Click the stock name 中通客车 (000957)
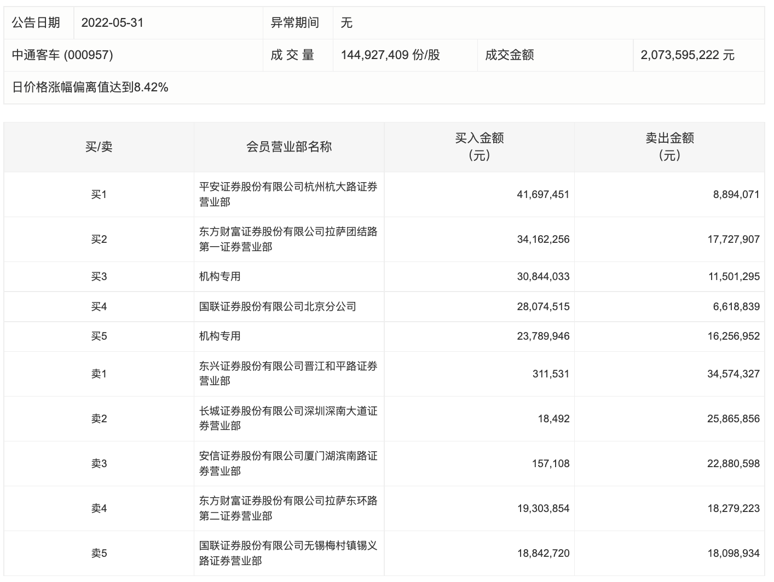Viewport: 774px width, 582px height. point(62,55)
